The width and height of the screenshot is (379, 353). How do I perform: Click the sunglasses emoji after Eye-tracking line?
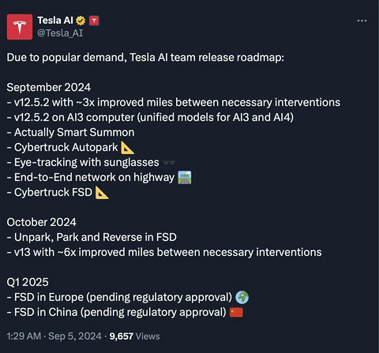(x=169, y=163)
